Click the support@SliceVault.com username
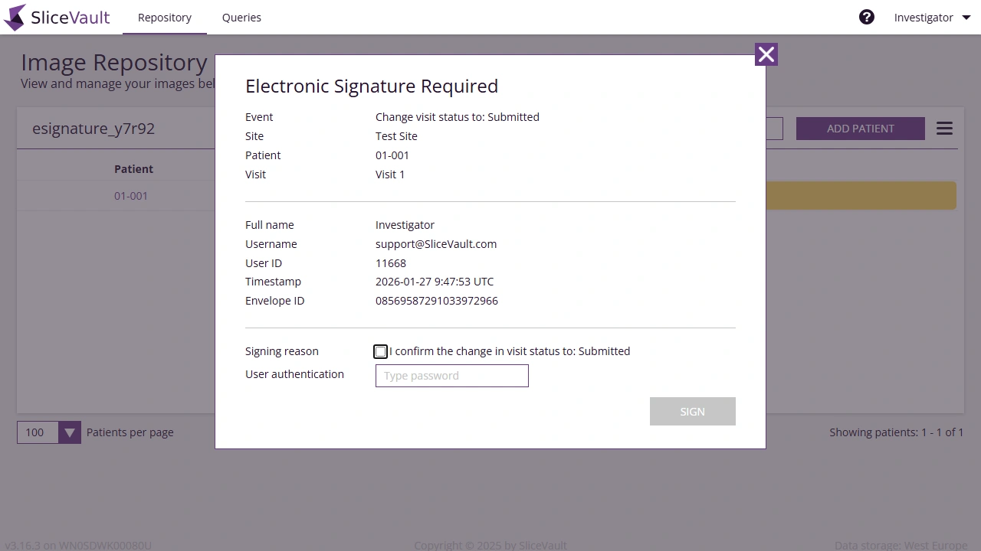981x551 pixels. pyautogui.click(x=435, y=243)
